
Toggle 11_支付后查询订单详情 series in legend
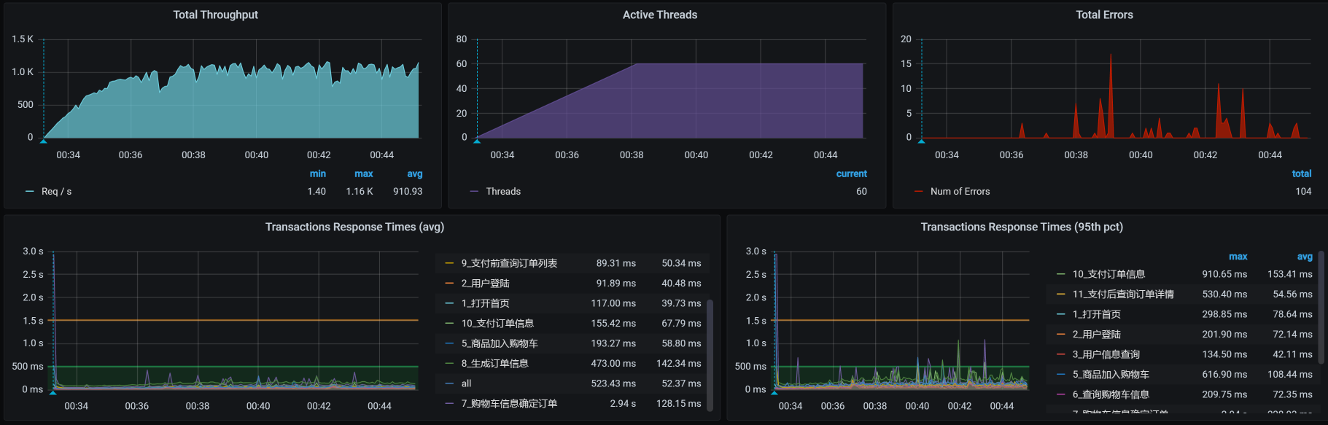pos(1123,295)
